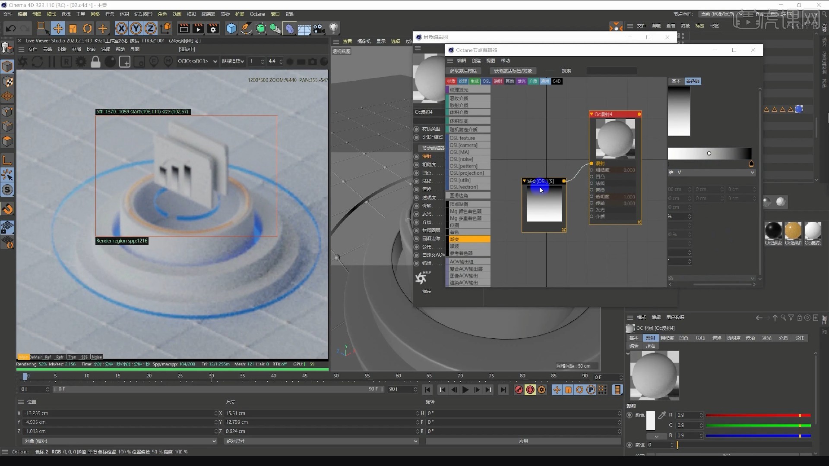
Task: Toggle the Z-axis lock button
Action: [150, 28]
